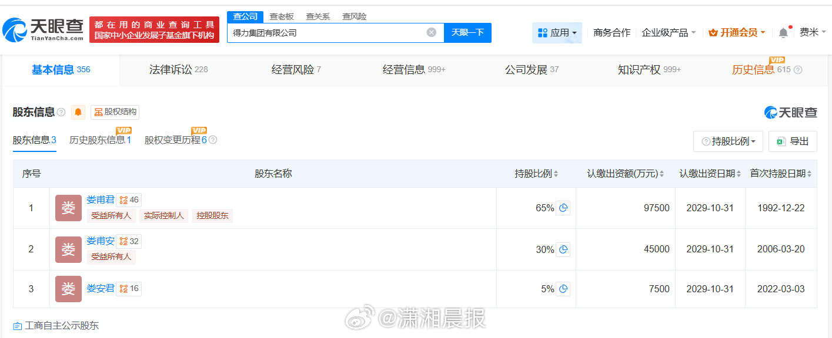Open the 应用 dropdown menu

coord(557,33)
